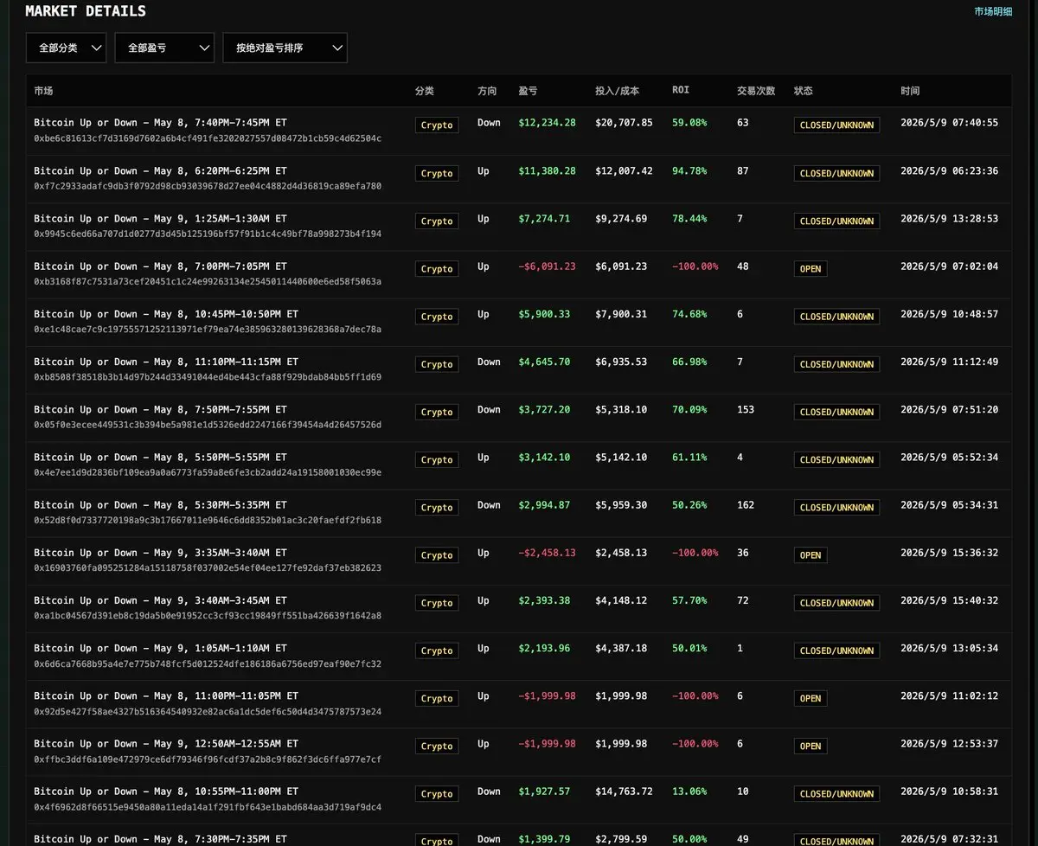The image size is (1038, 846).
Task: Open the 按绝对盈亏排序 sort dropdown
Action: tap(285, 48)
